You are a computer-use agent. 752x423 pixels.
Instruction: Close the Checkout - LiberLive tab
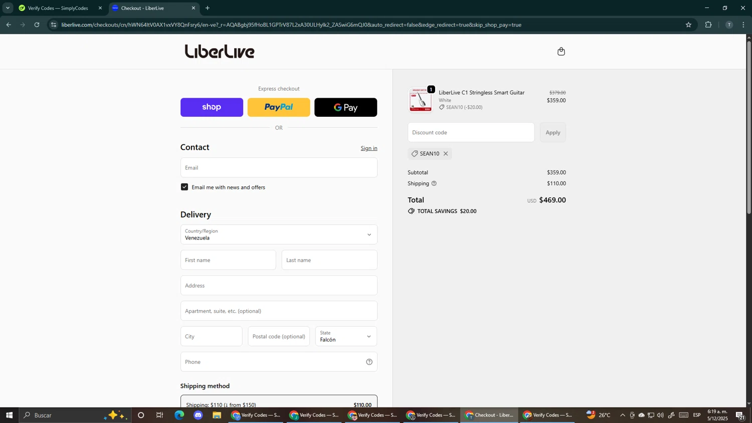(194, 8)
